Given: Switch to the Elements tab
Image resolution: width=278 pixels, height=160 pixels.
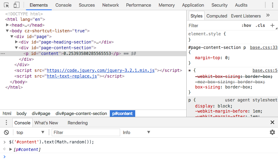Looking at the screenshot, I should coord(39,5).
